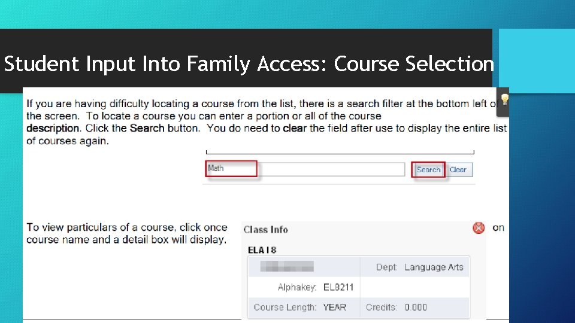The image size is (575, 323).
Task: Click the bold word clear in the paragraph
Action: coord(295,128)
